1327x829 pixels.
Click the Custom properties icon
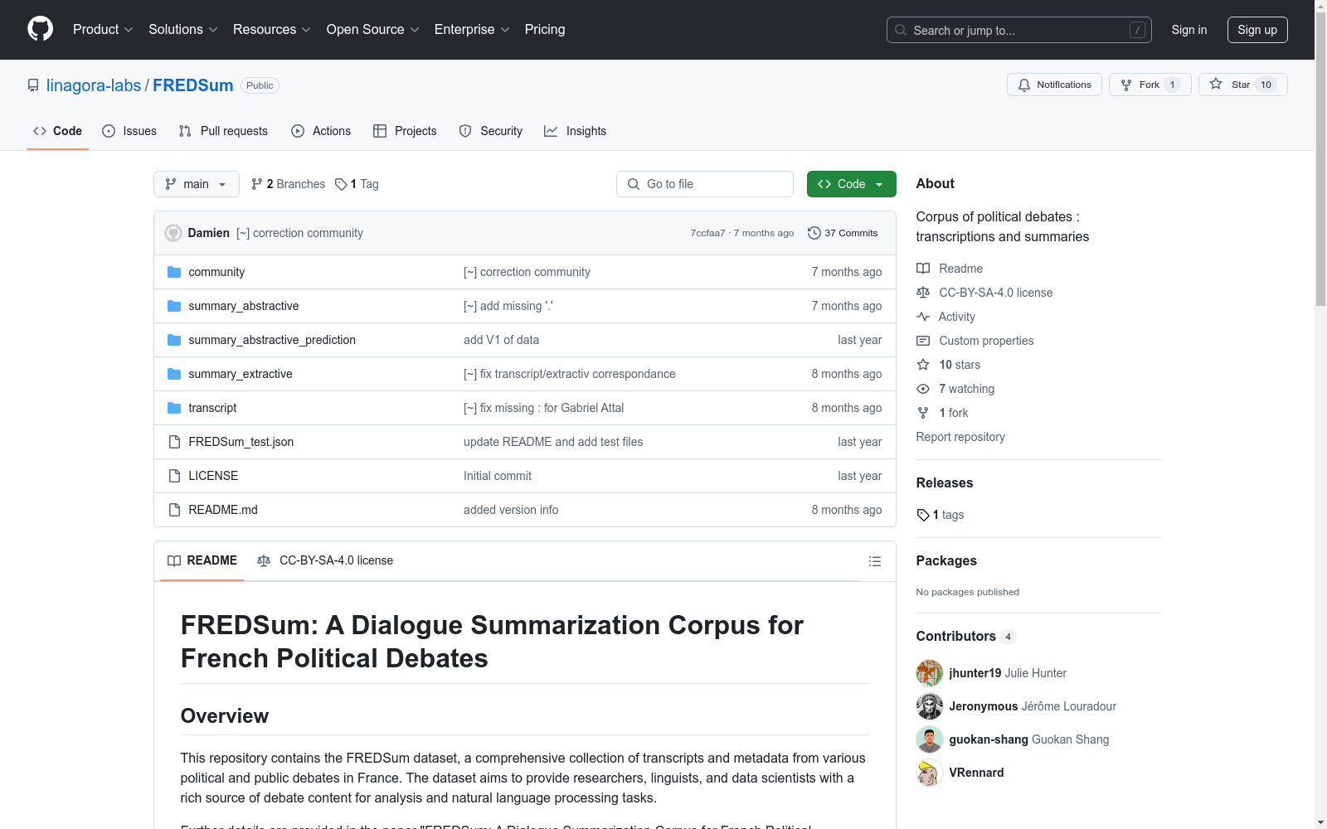[x=923, y=341]
